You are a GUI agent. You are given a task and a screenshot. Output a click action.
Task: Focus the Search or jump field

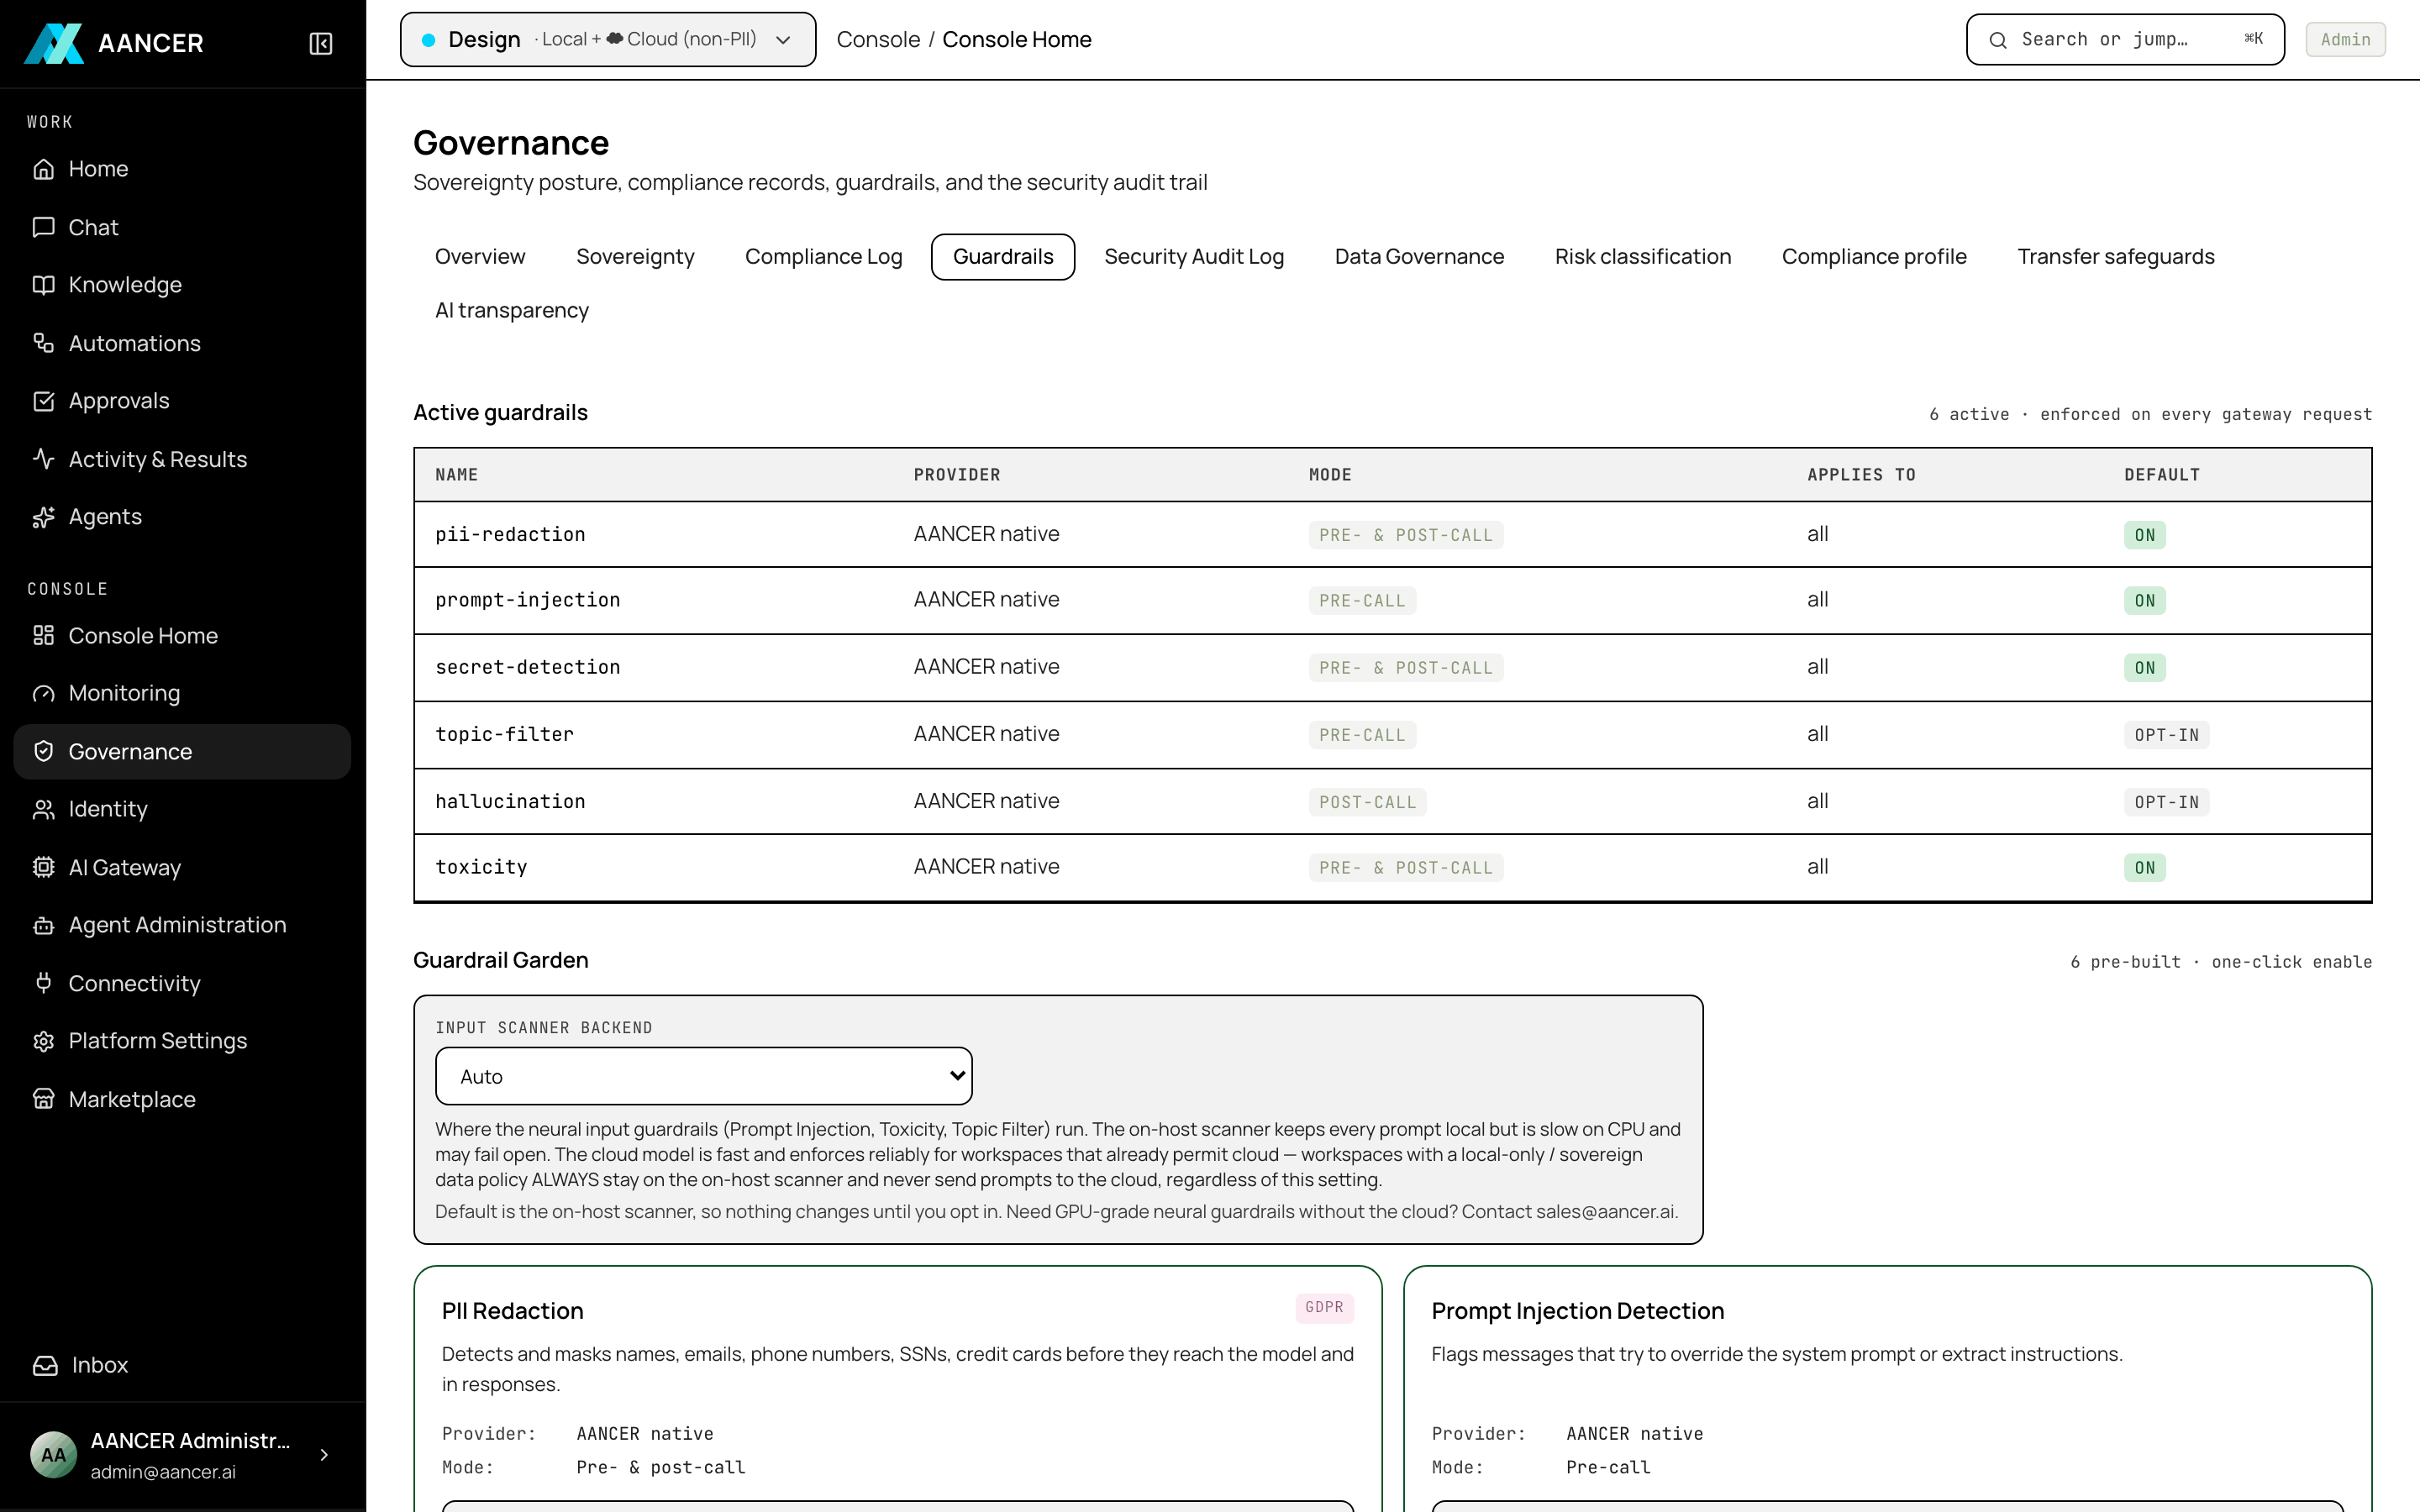coord(2125,40)
